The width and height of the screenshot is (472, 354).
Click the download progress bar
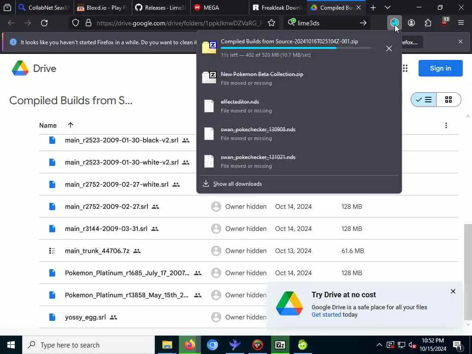click(296, 48)
